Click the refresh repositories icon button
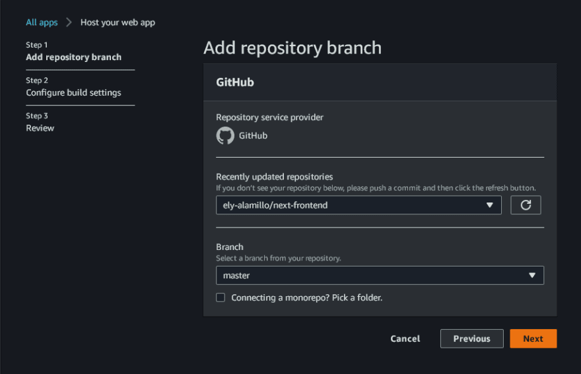This screenshot has height=374, width=581. 526,204
